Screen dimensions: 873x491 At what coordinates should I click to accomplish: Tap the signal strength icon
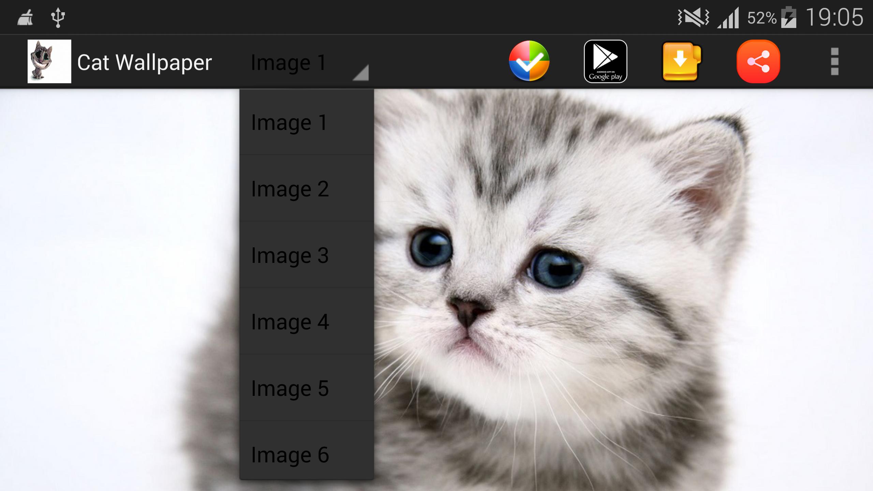coord(728,18)
